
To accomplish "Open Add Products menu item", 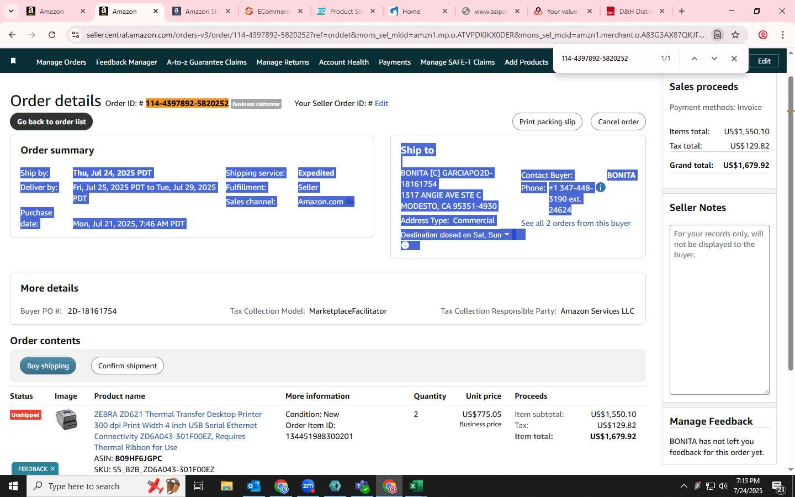I will [526, 62].
